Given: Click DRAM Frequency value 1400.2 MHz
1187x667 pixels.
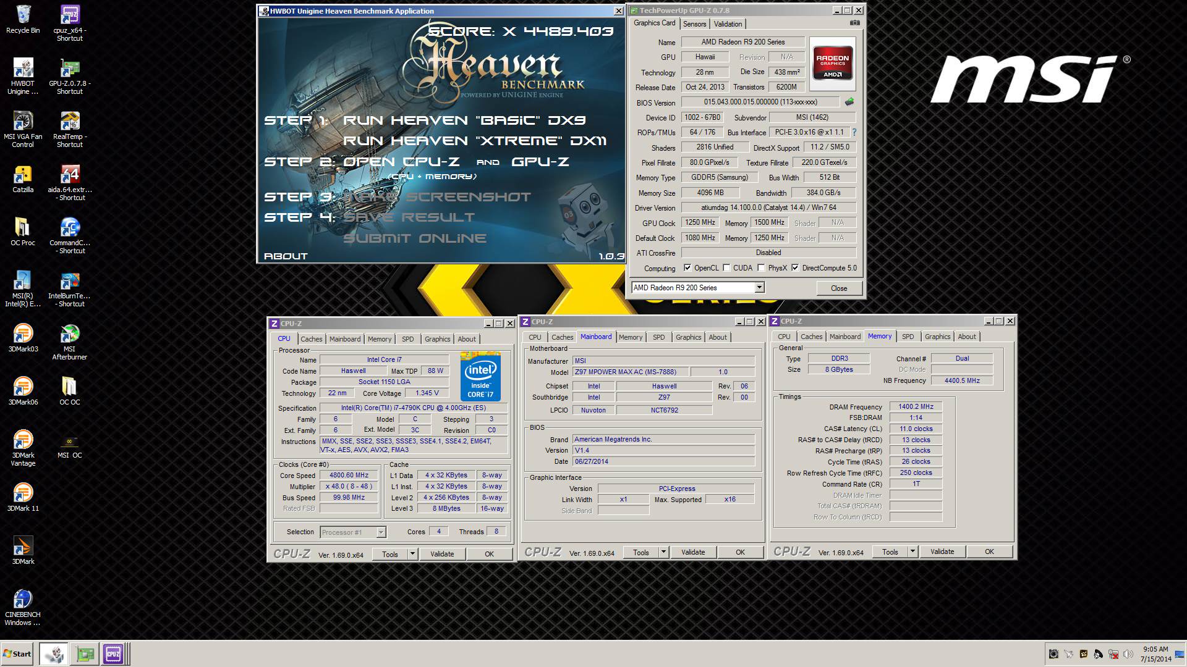Looking at the screenshot, I should click(916, 407).
